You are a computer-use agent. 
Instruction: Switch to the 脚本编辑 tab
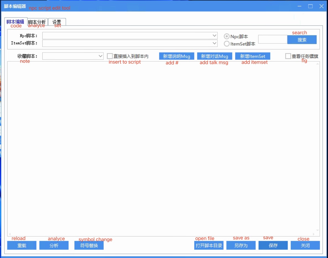(15, 22)
